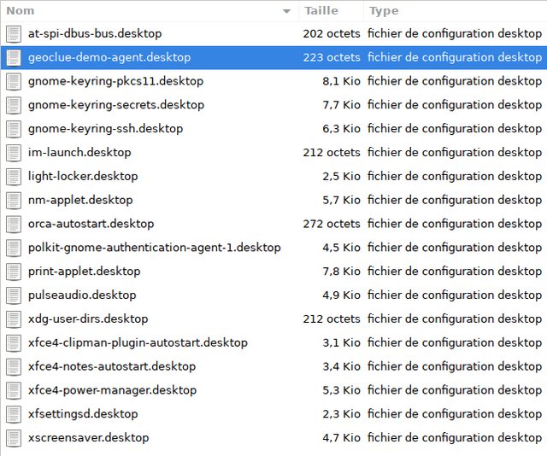
Task: Sort files by the Nom column header
Action: (x=150, y=11)
